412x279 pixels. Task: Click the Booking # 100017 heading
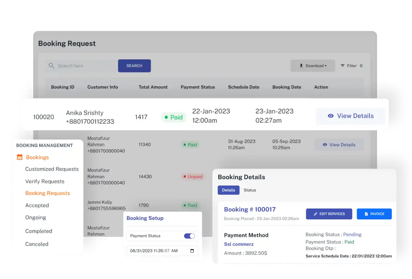(x=250, y=210)
